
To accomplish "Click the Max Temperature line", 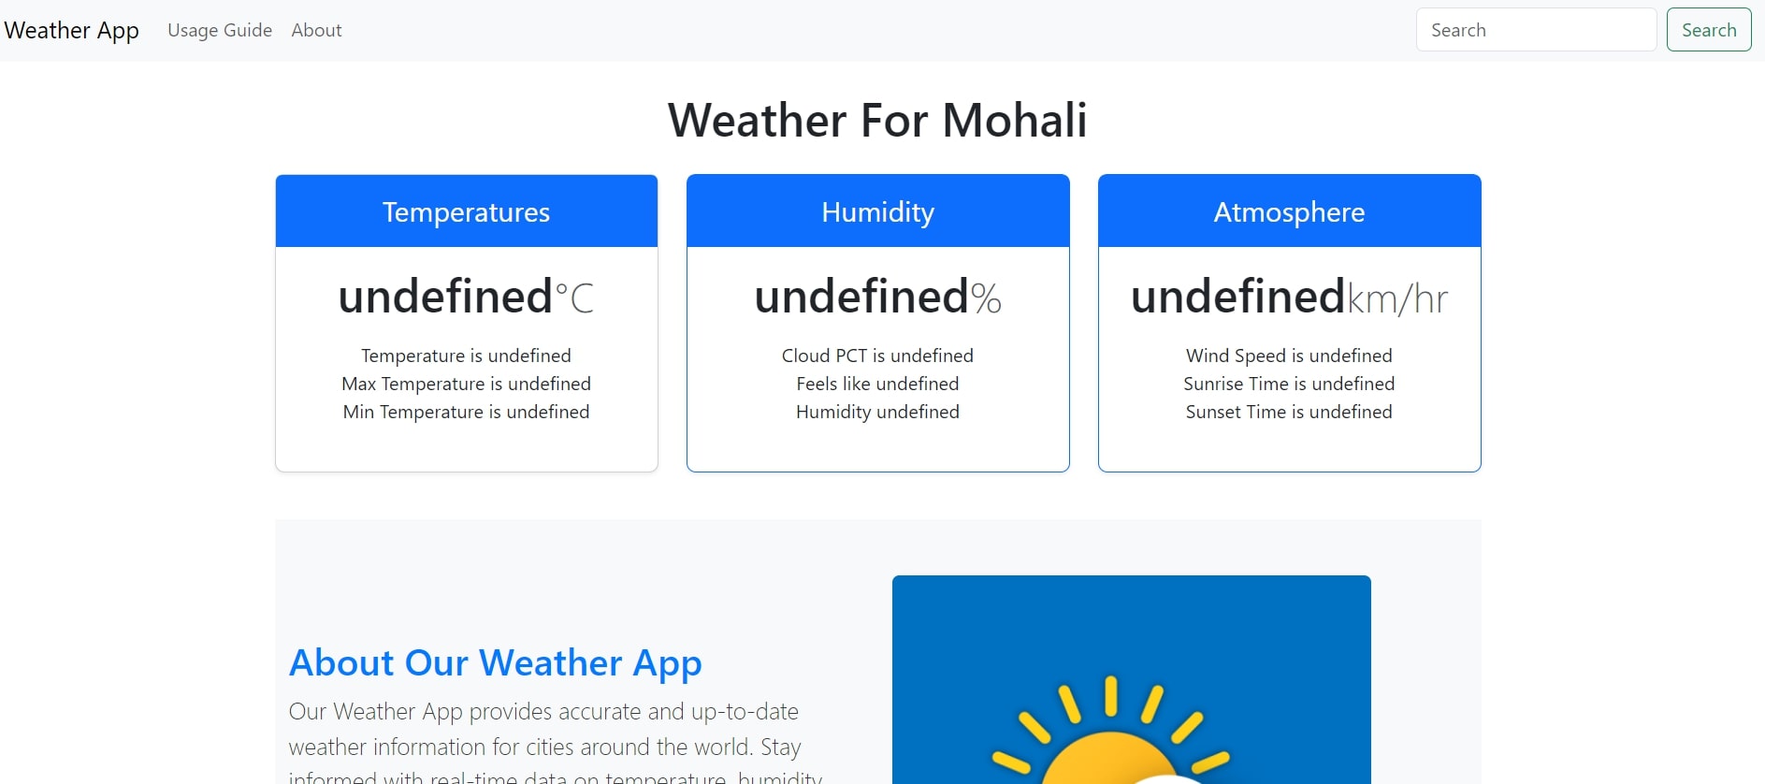I will point(467,384).
